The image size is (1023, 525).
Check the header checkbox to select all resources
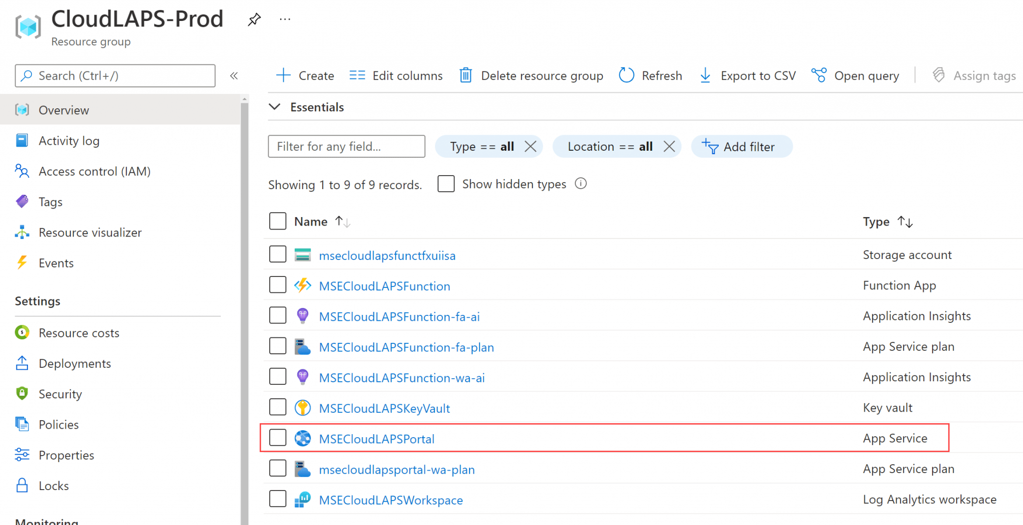tap(278, 221)
